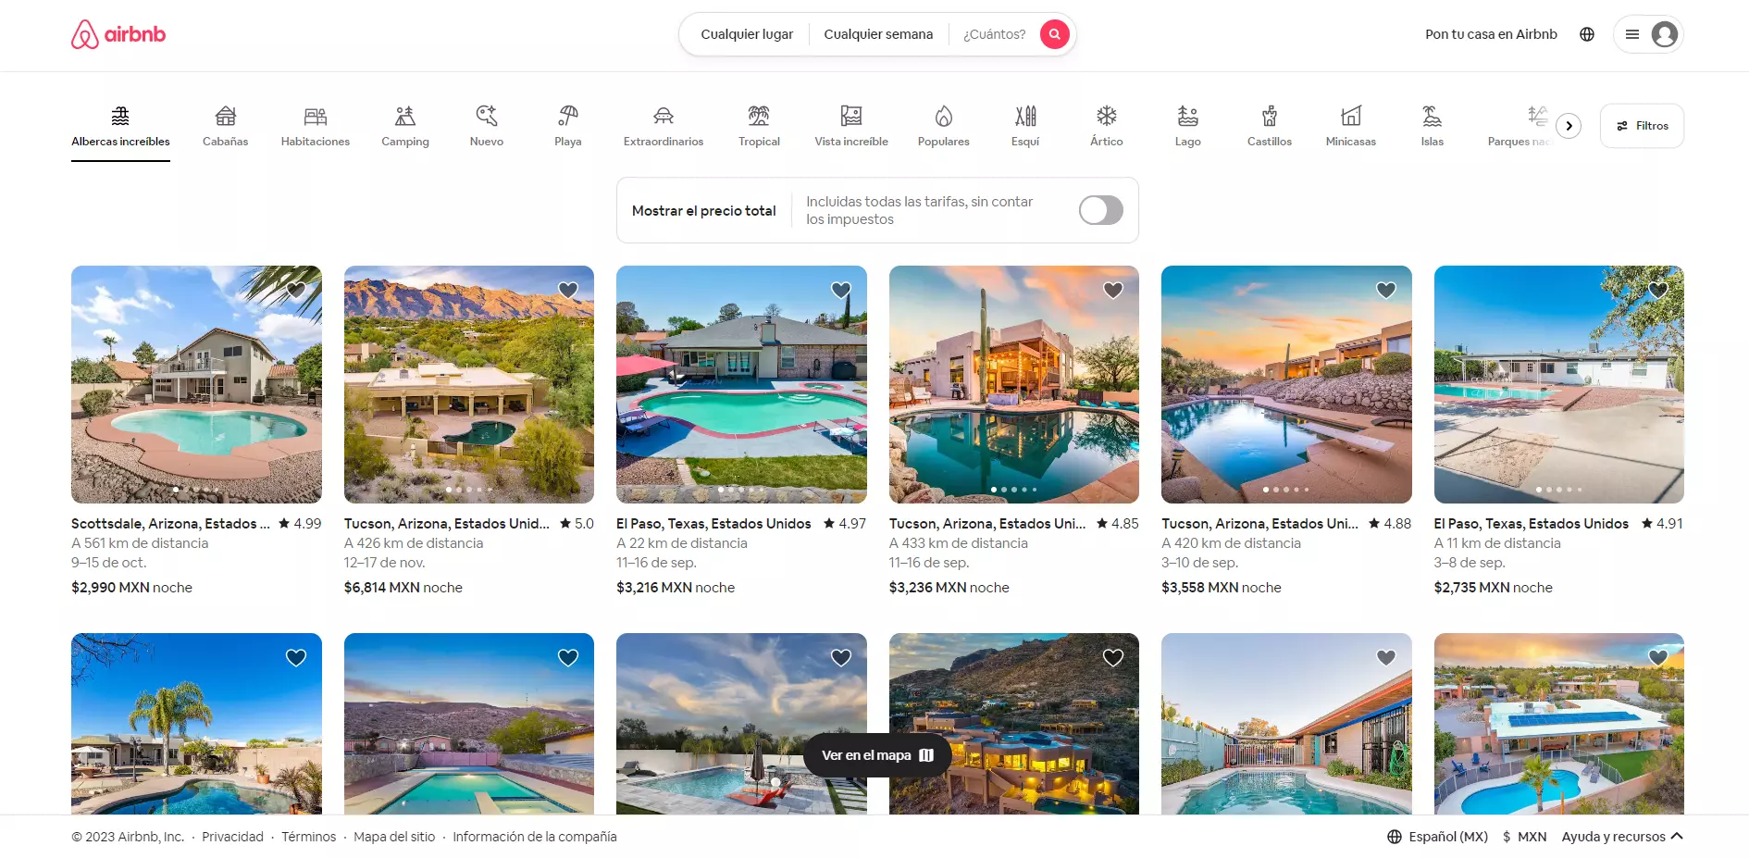
Task: Open the Filtros button
Action: pos(1642,126)
